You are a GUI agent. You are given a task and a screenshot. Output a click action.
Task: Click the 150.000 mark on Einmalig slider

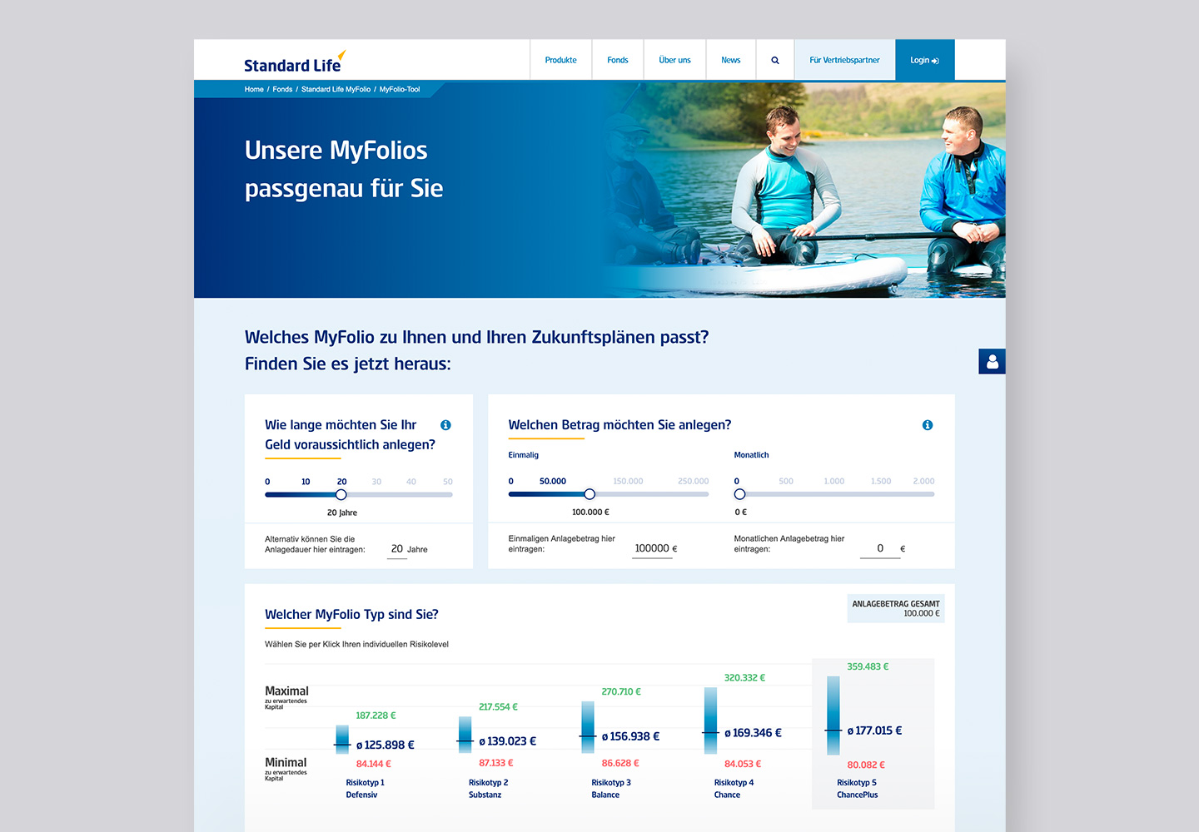point(628,482)
